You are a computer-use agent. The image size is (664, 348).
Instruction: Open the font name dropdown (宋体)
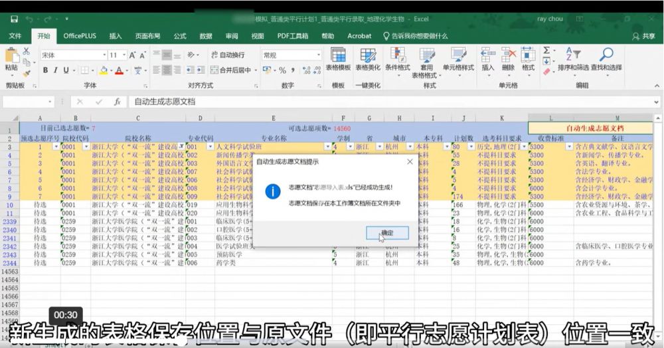(x=104, y=55)
